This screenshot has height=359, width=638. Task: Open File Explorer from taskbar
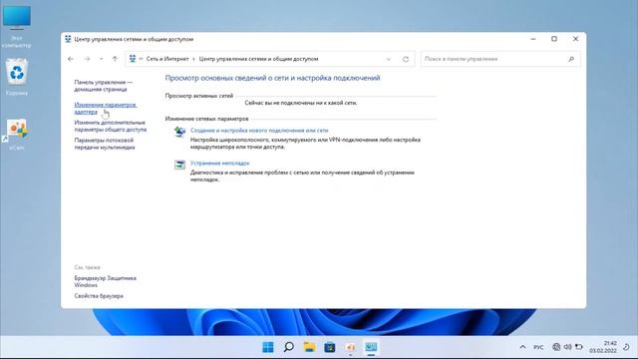coord(309,347)
